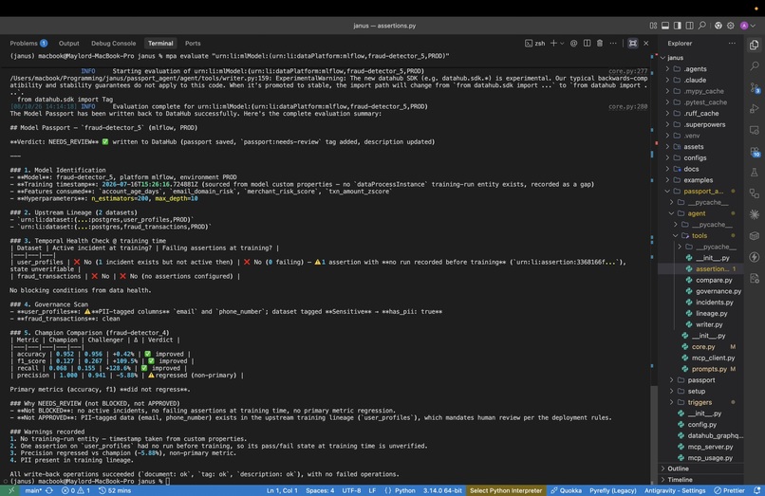Click the core.py:277 source link in terminal
765x496 pixels.
(x=628, y=71)
